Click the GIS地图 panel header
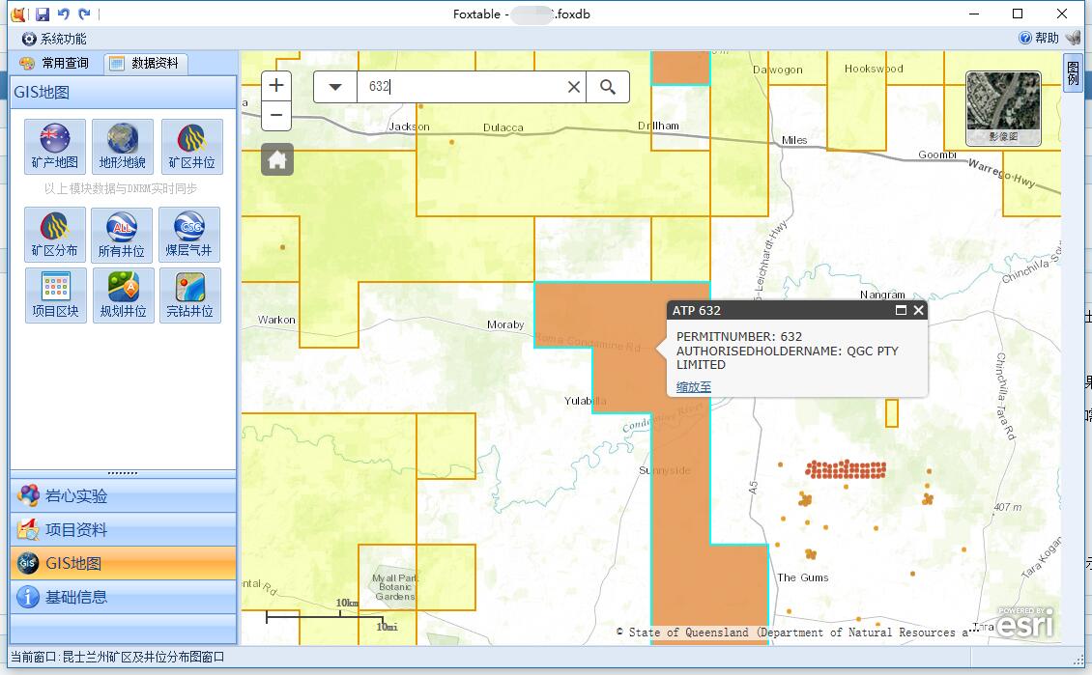 click(x=124, y=92)
